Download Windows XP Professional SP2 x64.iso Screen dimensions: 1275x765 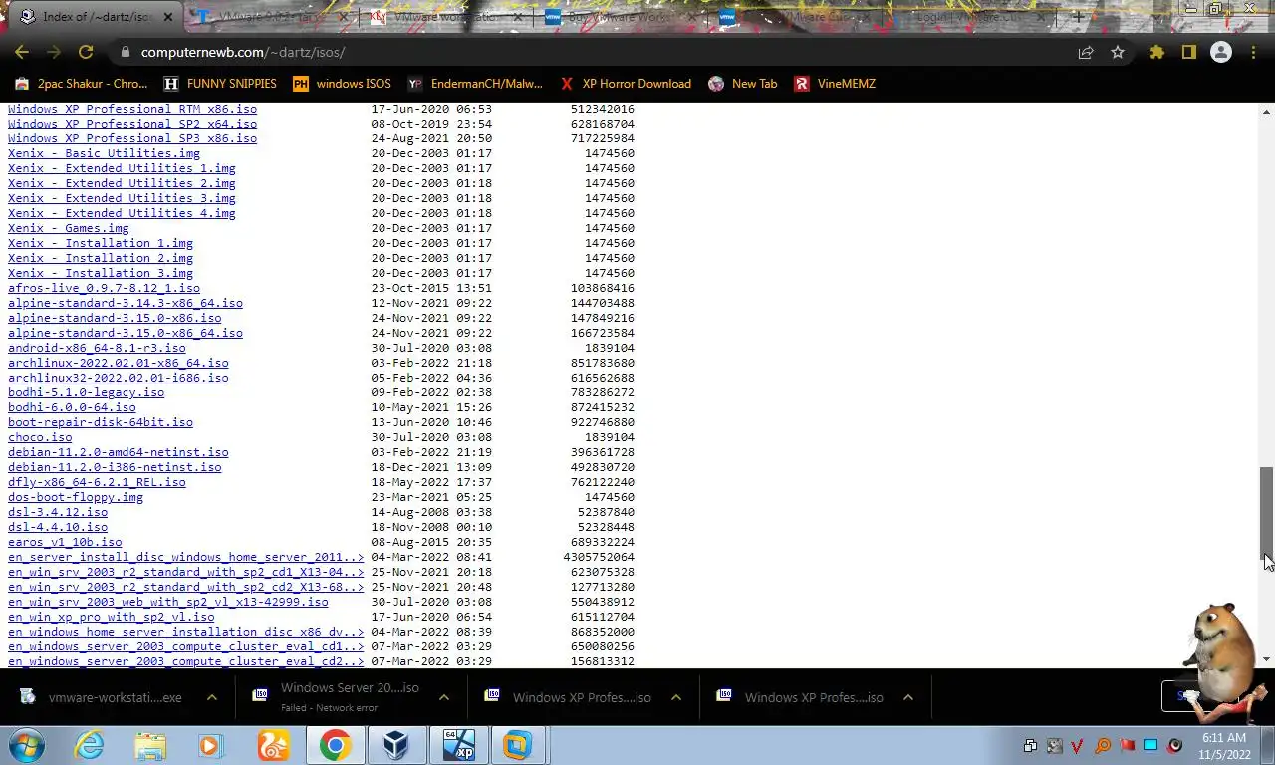132,124
